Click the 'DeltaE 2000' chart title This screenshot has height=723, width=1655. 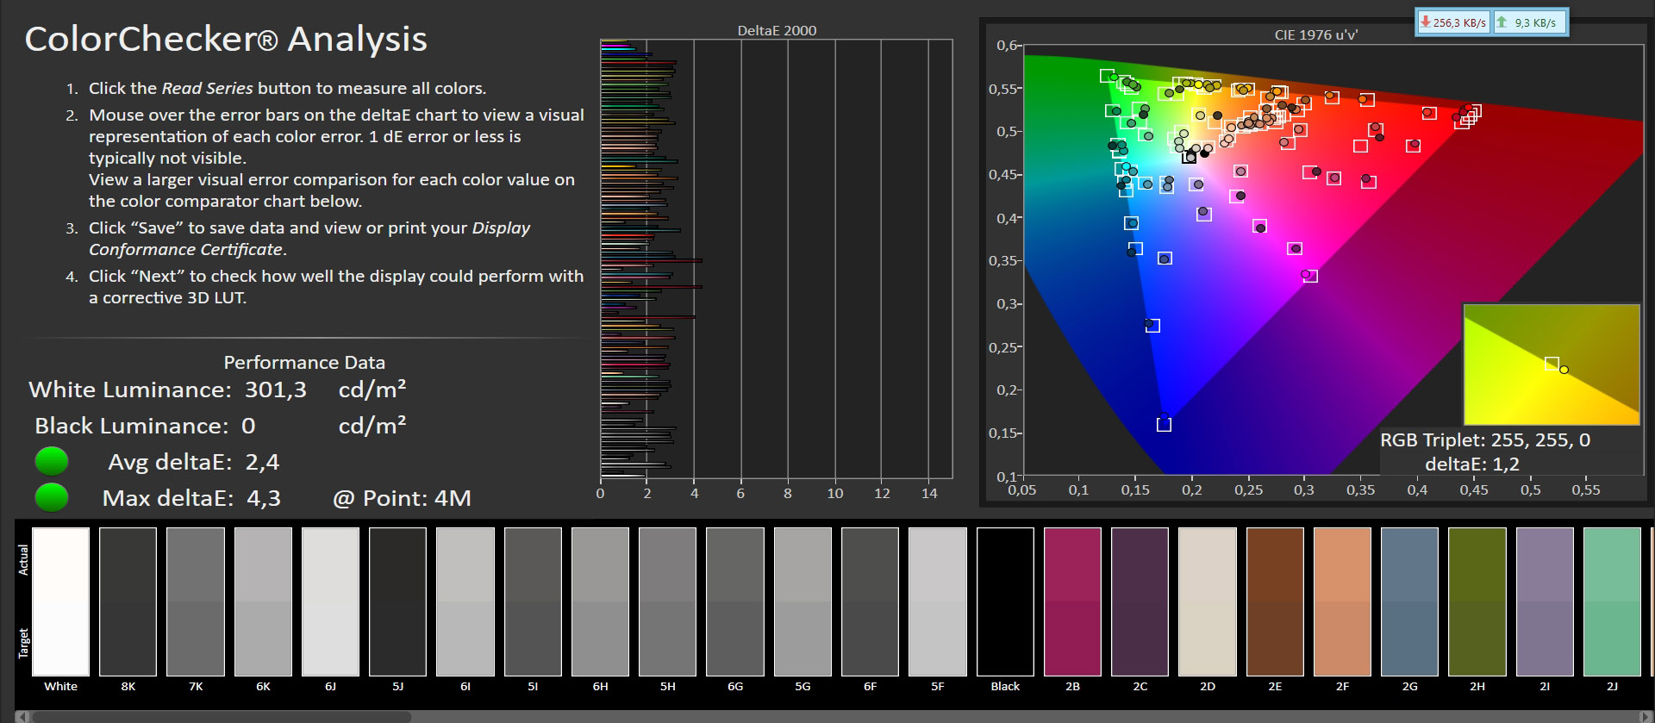point(777,30)
